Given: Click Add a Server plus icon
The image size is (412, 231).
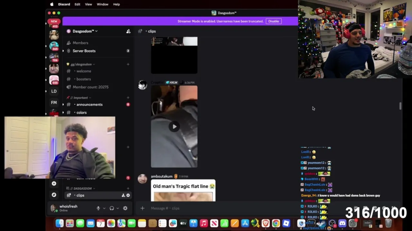Looking at the screenshot, I should click(x=54, y=184).
